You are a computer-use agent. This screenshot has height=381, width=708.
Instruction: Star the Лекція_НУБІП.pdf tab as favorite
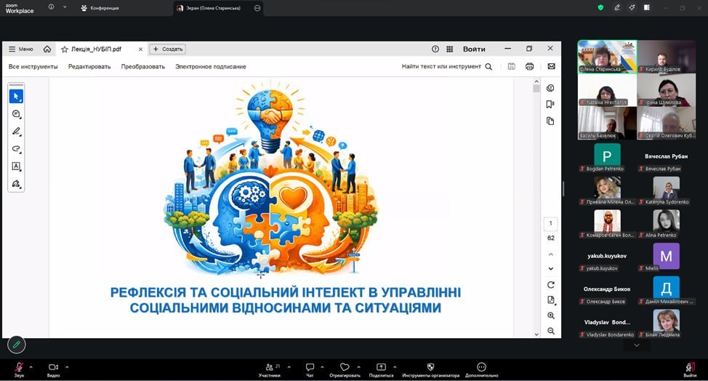65,49
